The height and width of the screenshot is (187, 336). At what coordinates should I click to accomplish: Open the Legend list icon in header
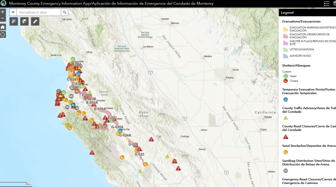point(326,3)
